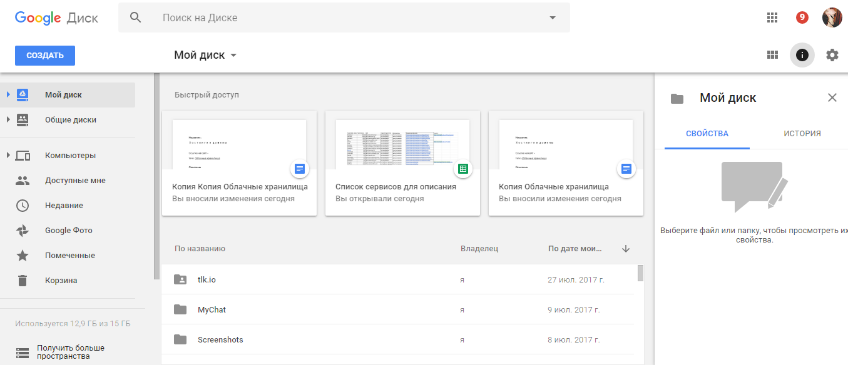Open Google Drive settings gear
This screenshot has height=365, width=848.
[832, 55]
